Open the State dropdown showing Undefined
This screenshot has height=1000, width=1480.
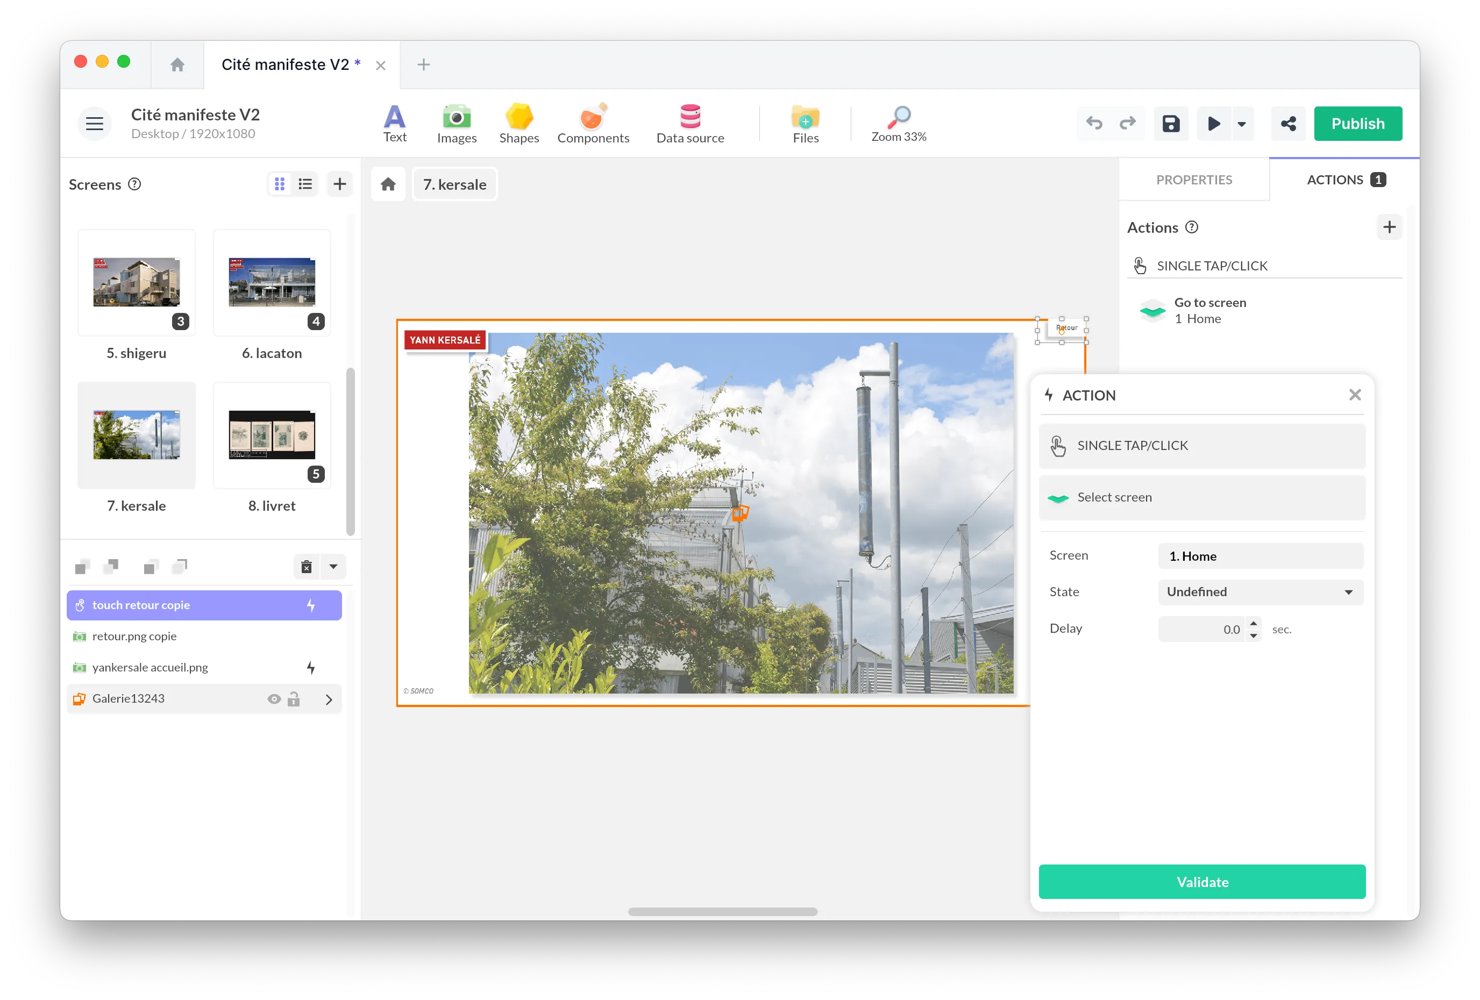(x=1260, y=592)
